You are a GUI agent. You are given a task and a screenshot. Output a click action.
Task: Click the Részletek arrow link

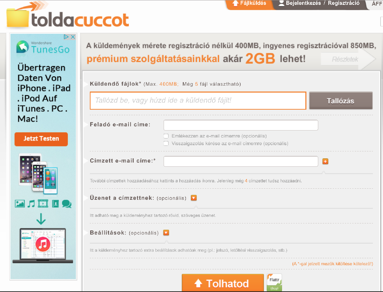pyautogui.click(x=348, y=59)
